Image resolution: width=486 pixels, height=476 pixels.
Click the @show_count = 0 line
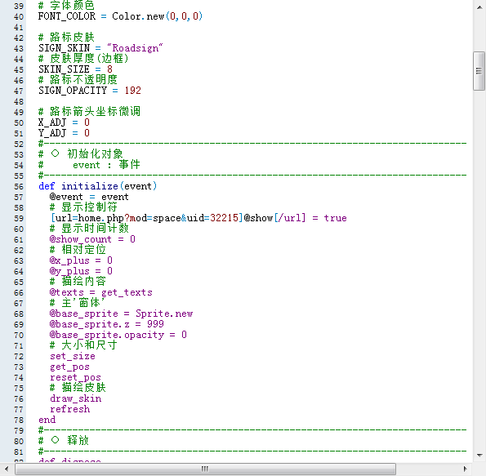click(92, 239)
